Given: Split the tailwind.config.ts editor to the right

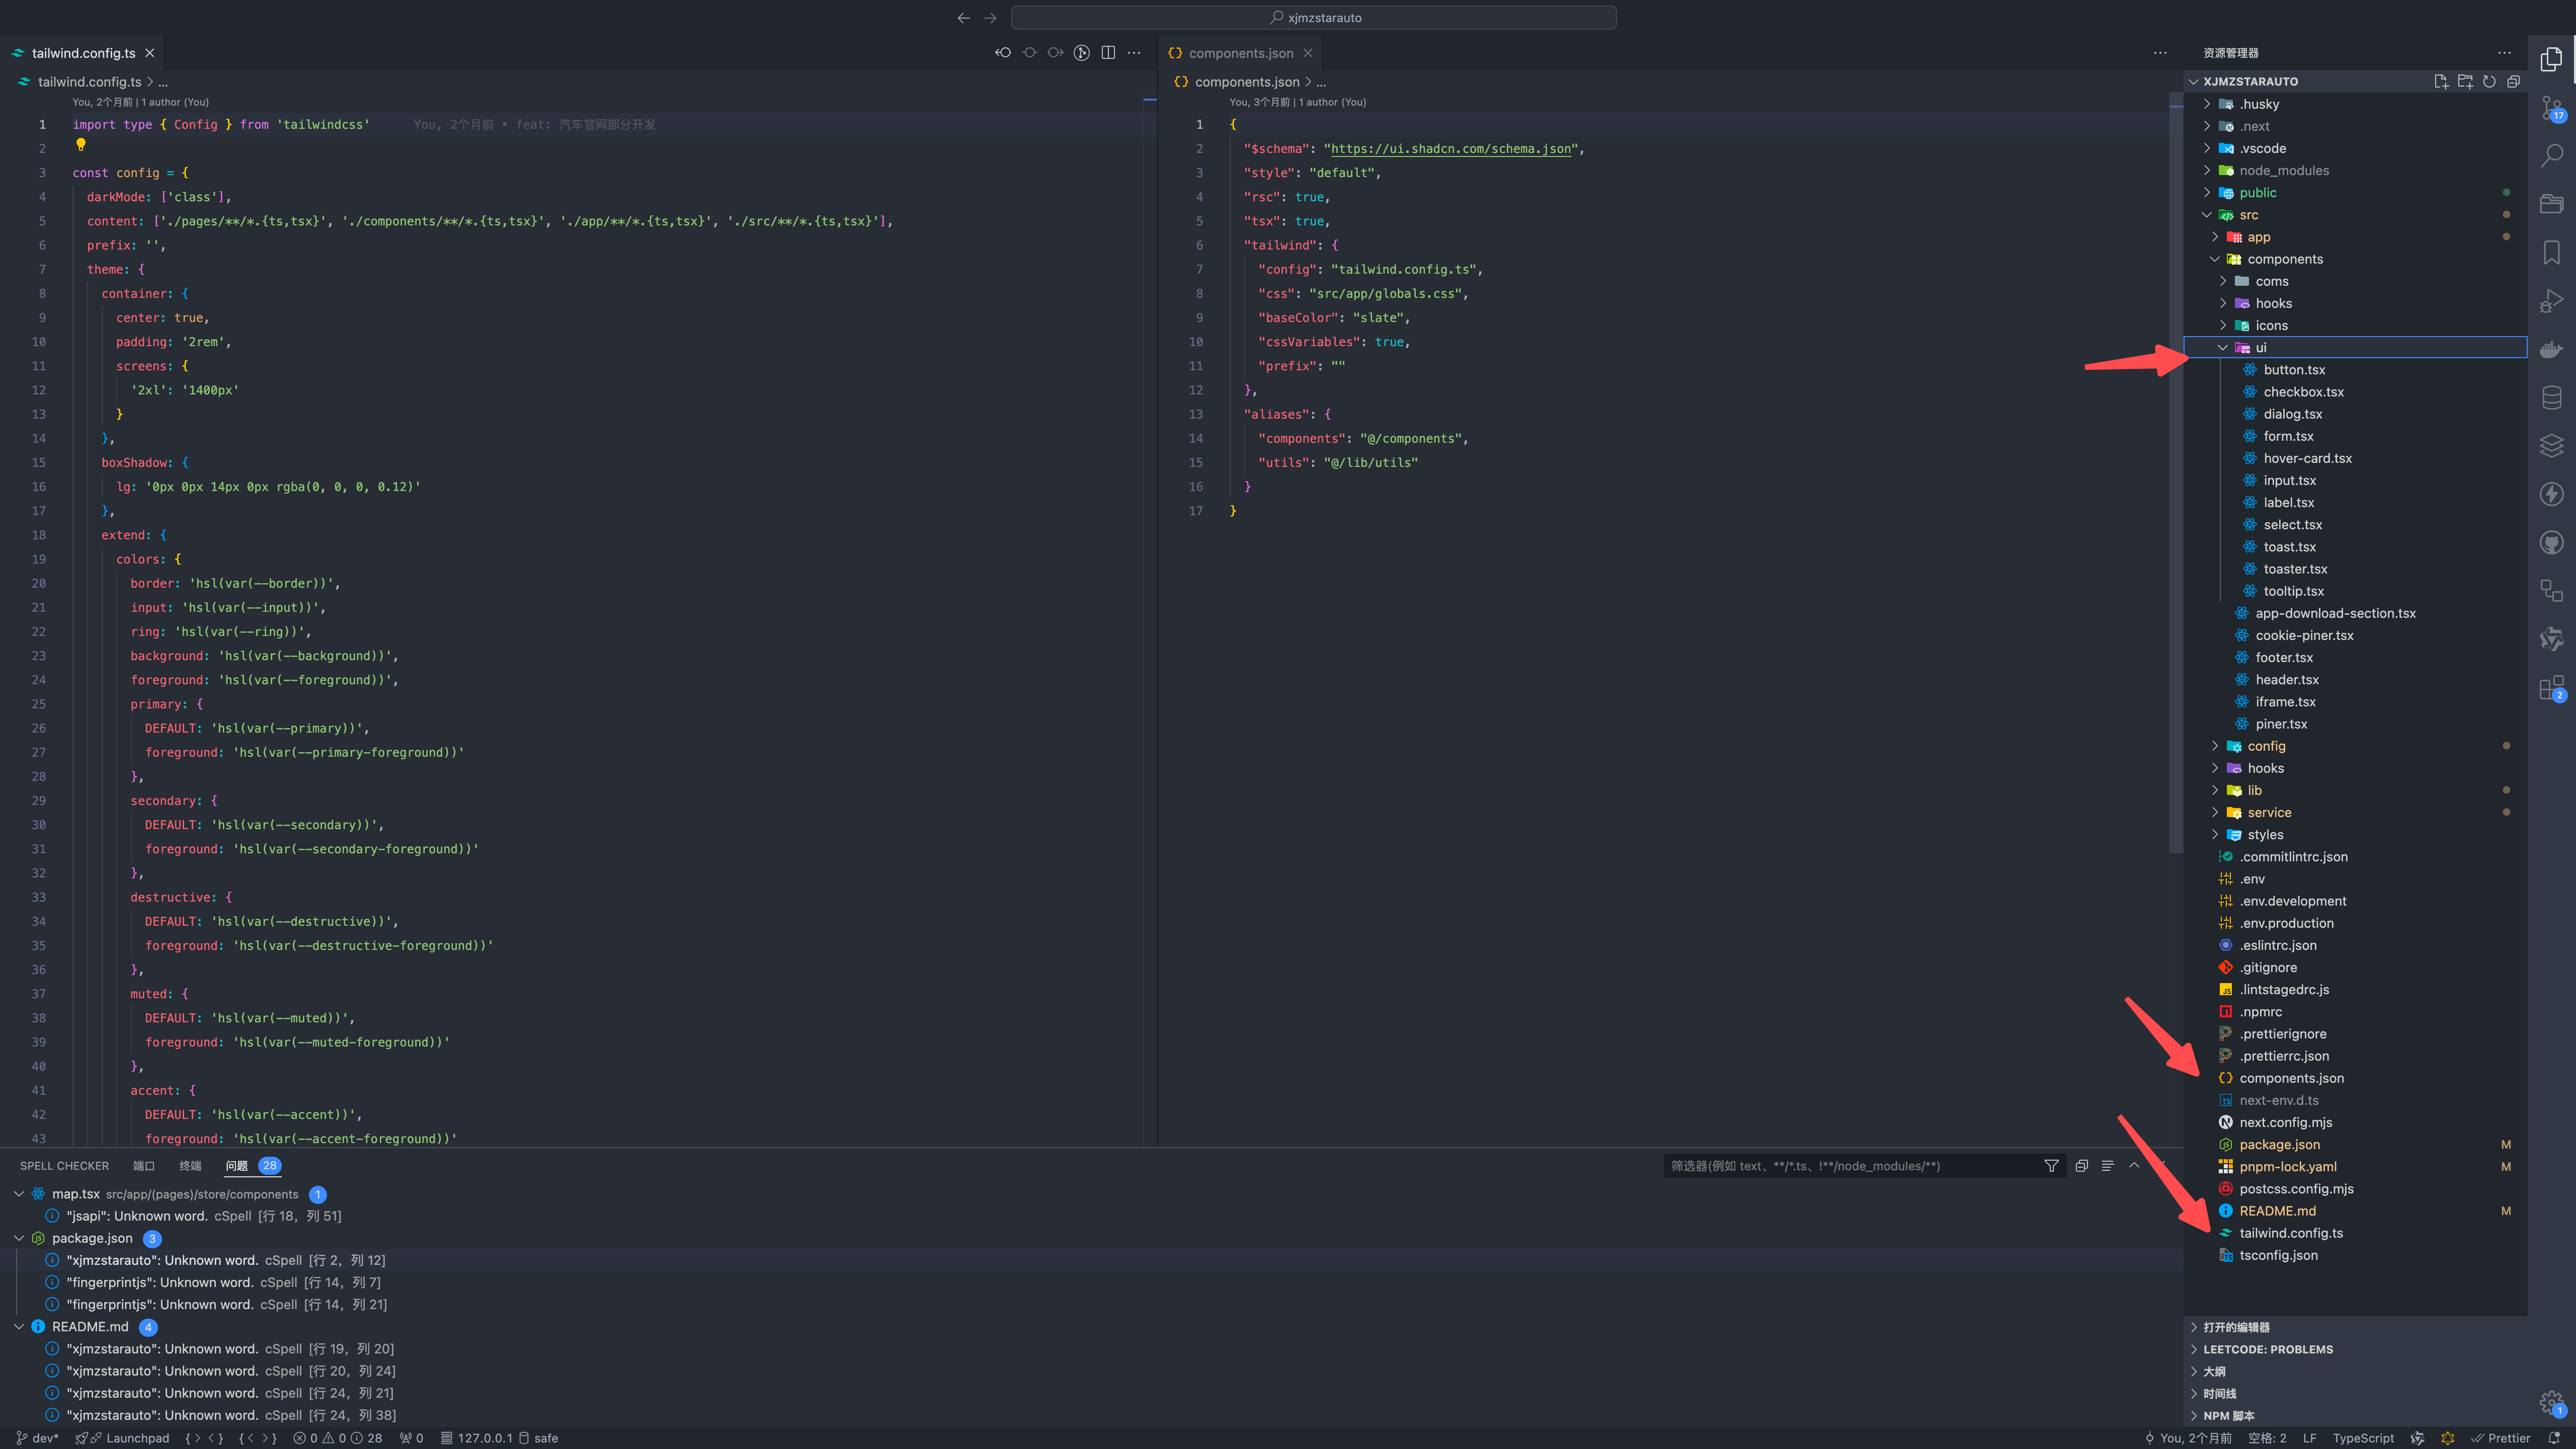Looking at the screenshot, I should click(1108, 52).
